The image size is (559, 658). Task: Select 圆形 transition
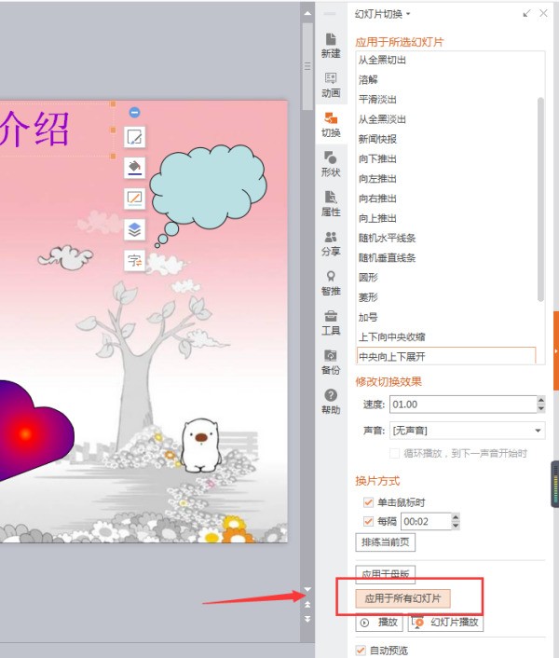tap(446, 278)
